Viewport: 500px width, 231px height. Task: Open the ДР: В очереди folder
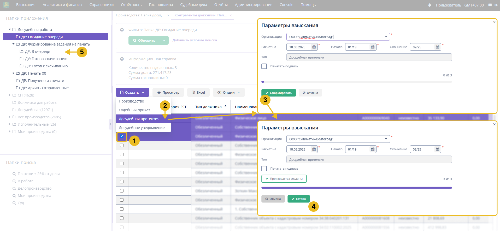(37, 52)
